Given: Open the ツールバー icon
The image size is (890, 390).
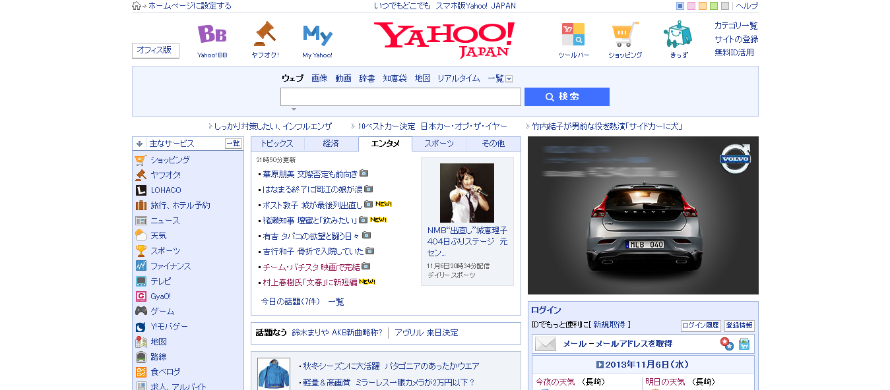Looking at the screenshot, I should pos(573,34).
